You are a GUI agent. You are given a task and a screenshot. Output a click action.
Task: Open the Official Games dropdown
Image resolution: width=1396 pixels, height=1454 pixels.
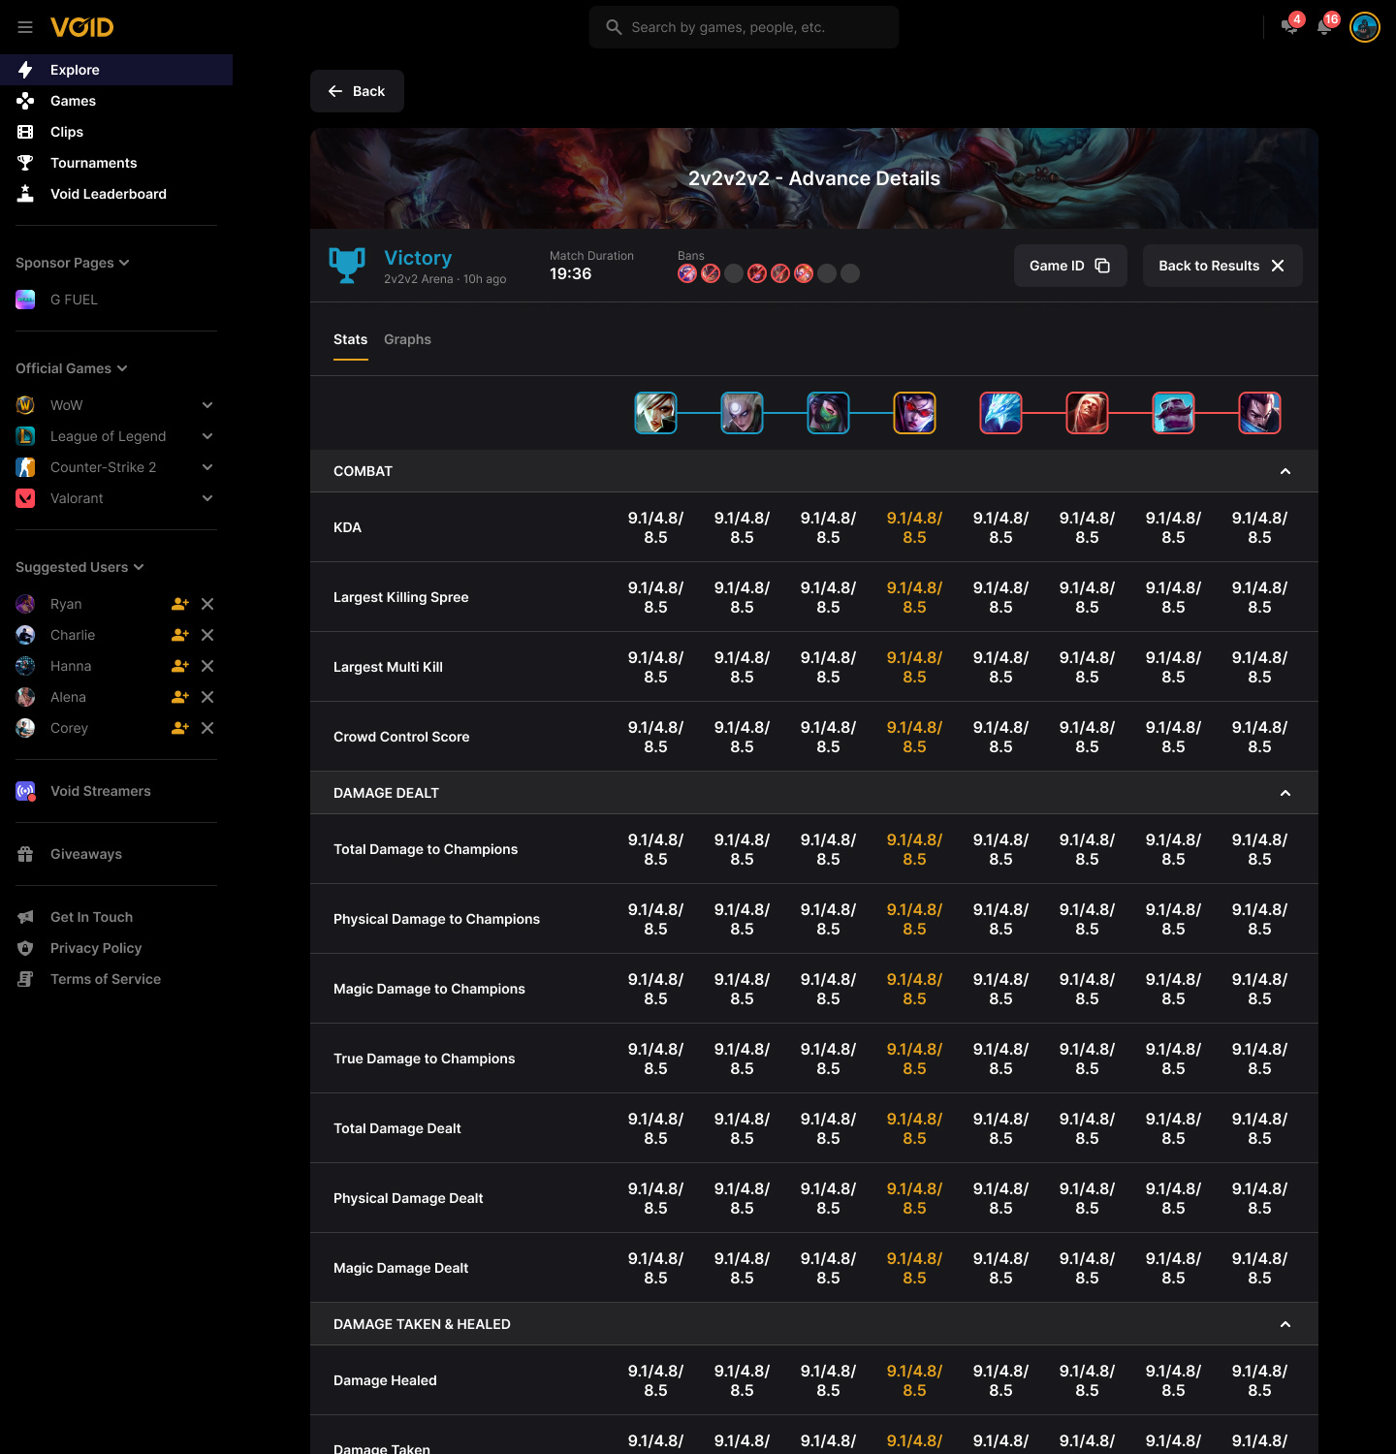122,368
